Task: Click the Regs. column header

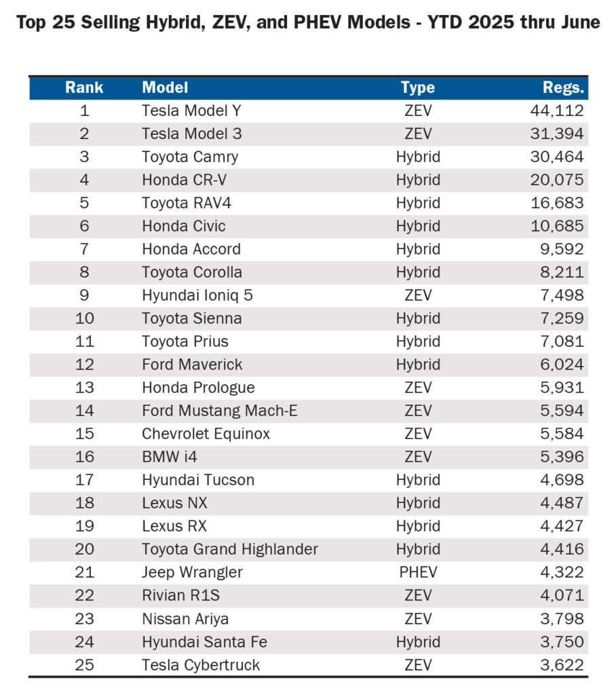Action: coord(563,87)
